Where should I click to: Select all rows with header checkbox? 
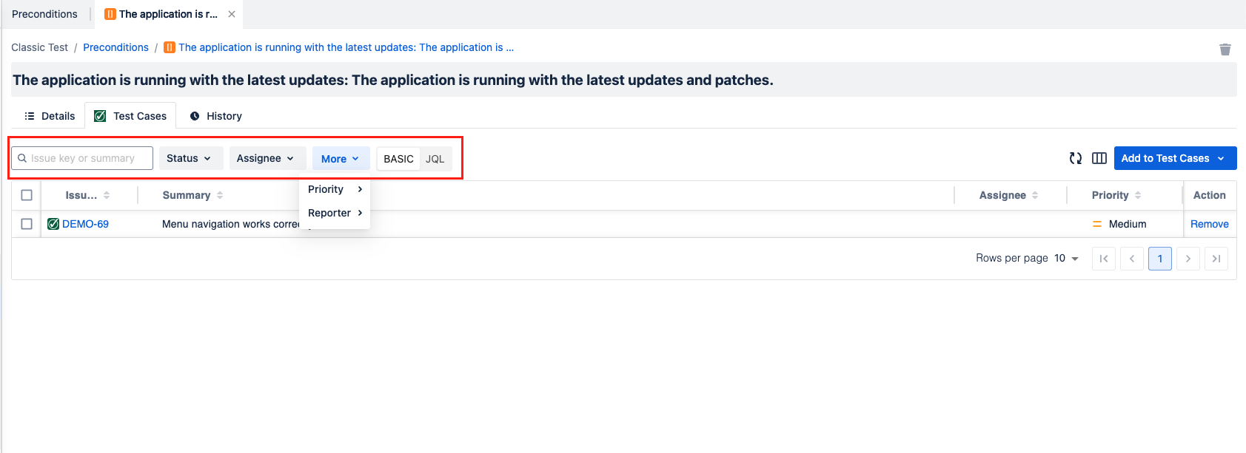[x=27, y=195]
